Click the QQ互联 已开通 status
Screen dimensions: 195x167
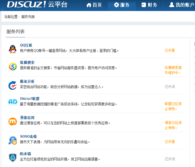tap(170, 50)
